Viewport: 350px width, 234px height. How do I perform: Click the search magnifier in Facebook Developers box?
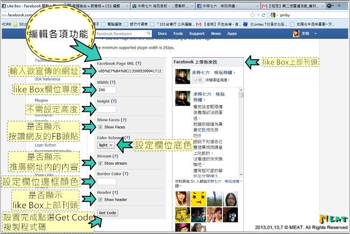149,34
